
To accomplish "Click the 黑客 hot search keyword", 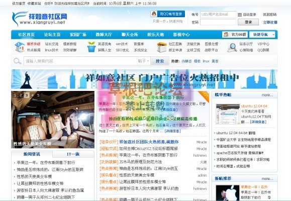I will (215, 61).
